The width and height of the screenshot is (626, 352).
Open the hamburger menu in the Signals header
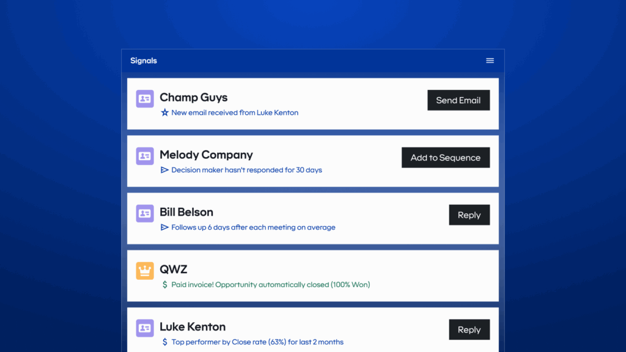(x=490, y=61)
